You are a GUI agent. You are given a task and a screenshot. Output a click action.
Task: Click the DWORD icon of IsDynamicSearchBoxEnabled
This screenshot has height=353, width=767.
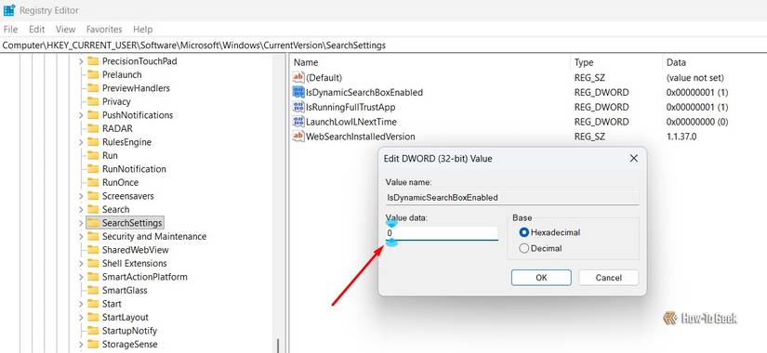pos(298,92)
